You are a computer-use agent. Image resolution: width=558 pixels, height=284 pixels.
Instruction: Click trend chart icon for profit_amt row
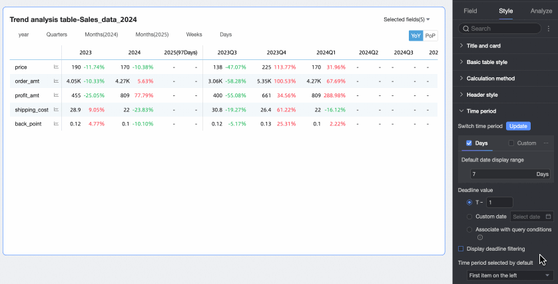click(57, 95)
